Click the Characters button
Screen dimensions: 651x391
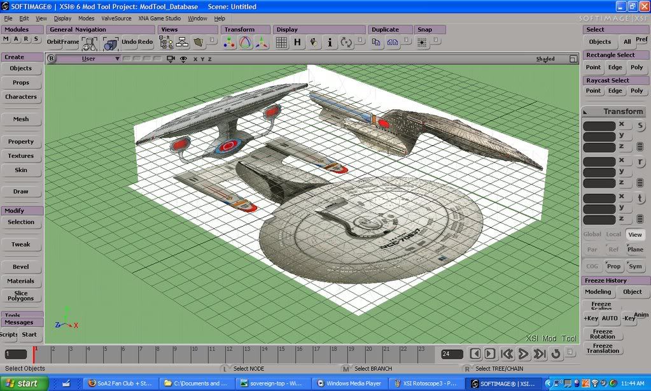click(21, 97)
